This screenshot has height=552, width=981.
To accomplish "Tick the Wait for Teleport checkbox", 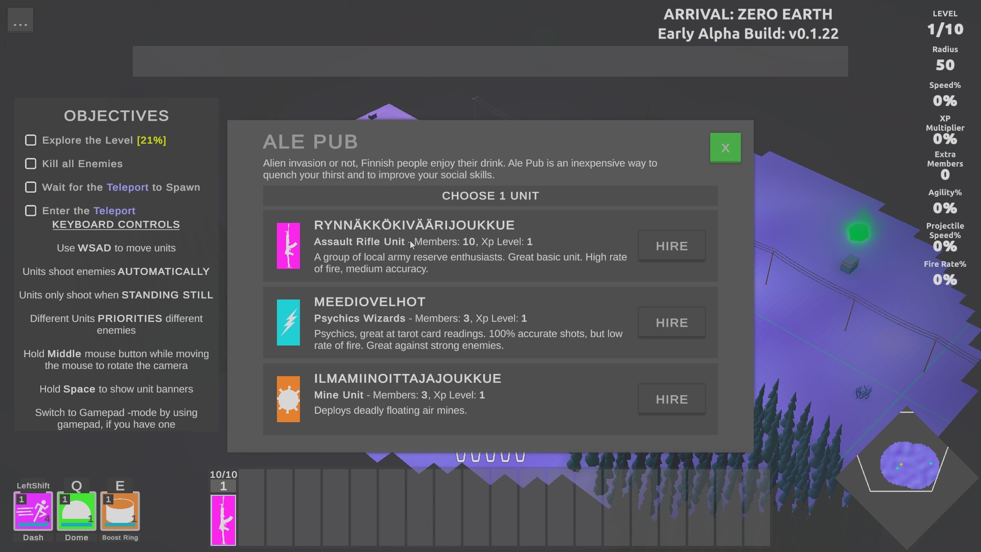I will (31, 187).
